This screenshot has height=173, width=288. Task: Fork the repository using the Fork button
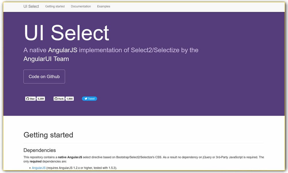(x=59, y=98)
